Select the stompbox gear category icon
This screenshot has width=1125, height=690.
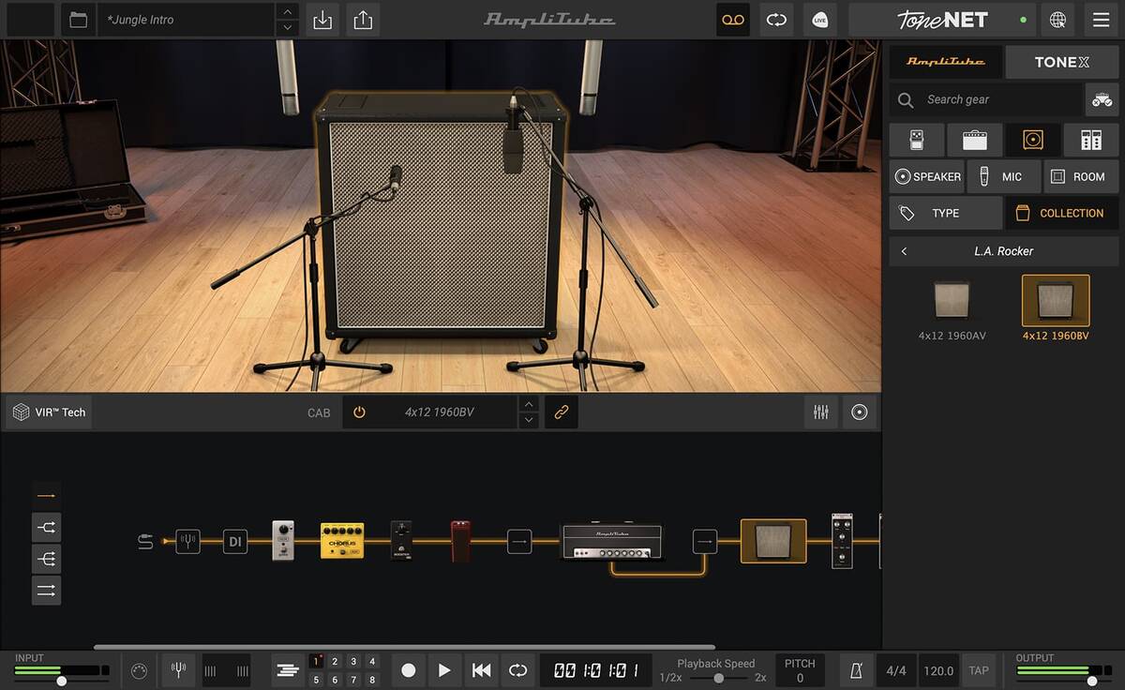pyautogui.click(x=916, y=139)
